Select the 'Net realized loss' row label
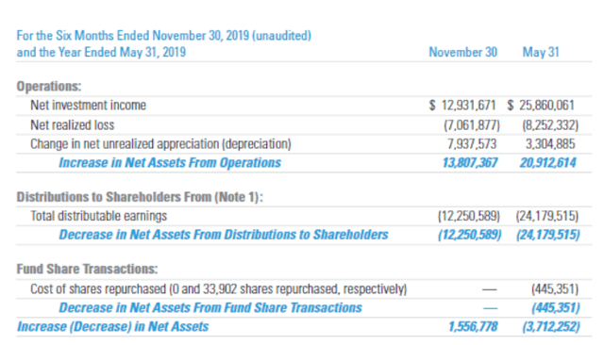604x345 pixels. click(73, 125)
